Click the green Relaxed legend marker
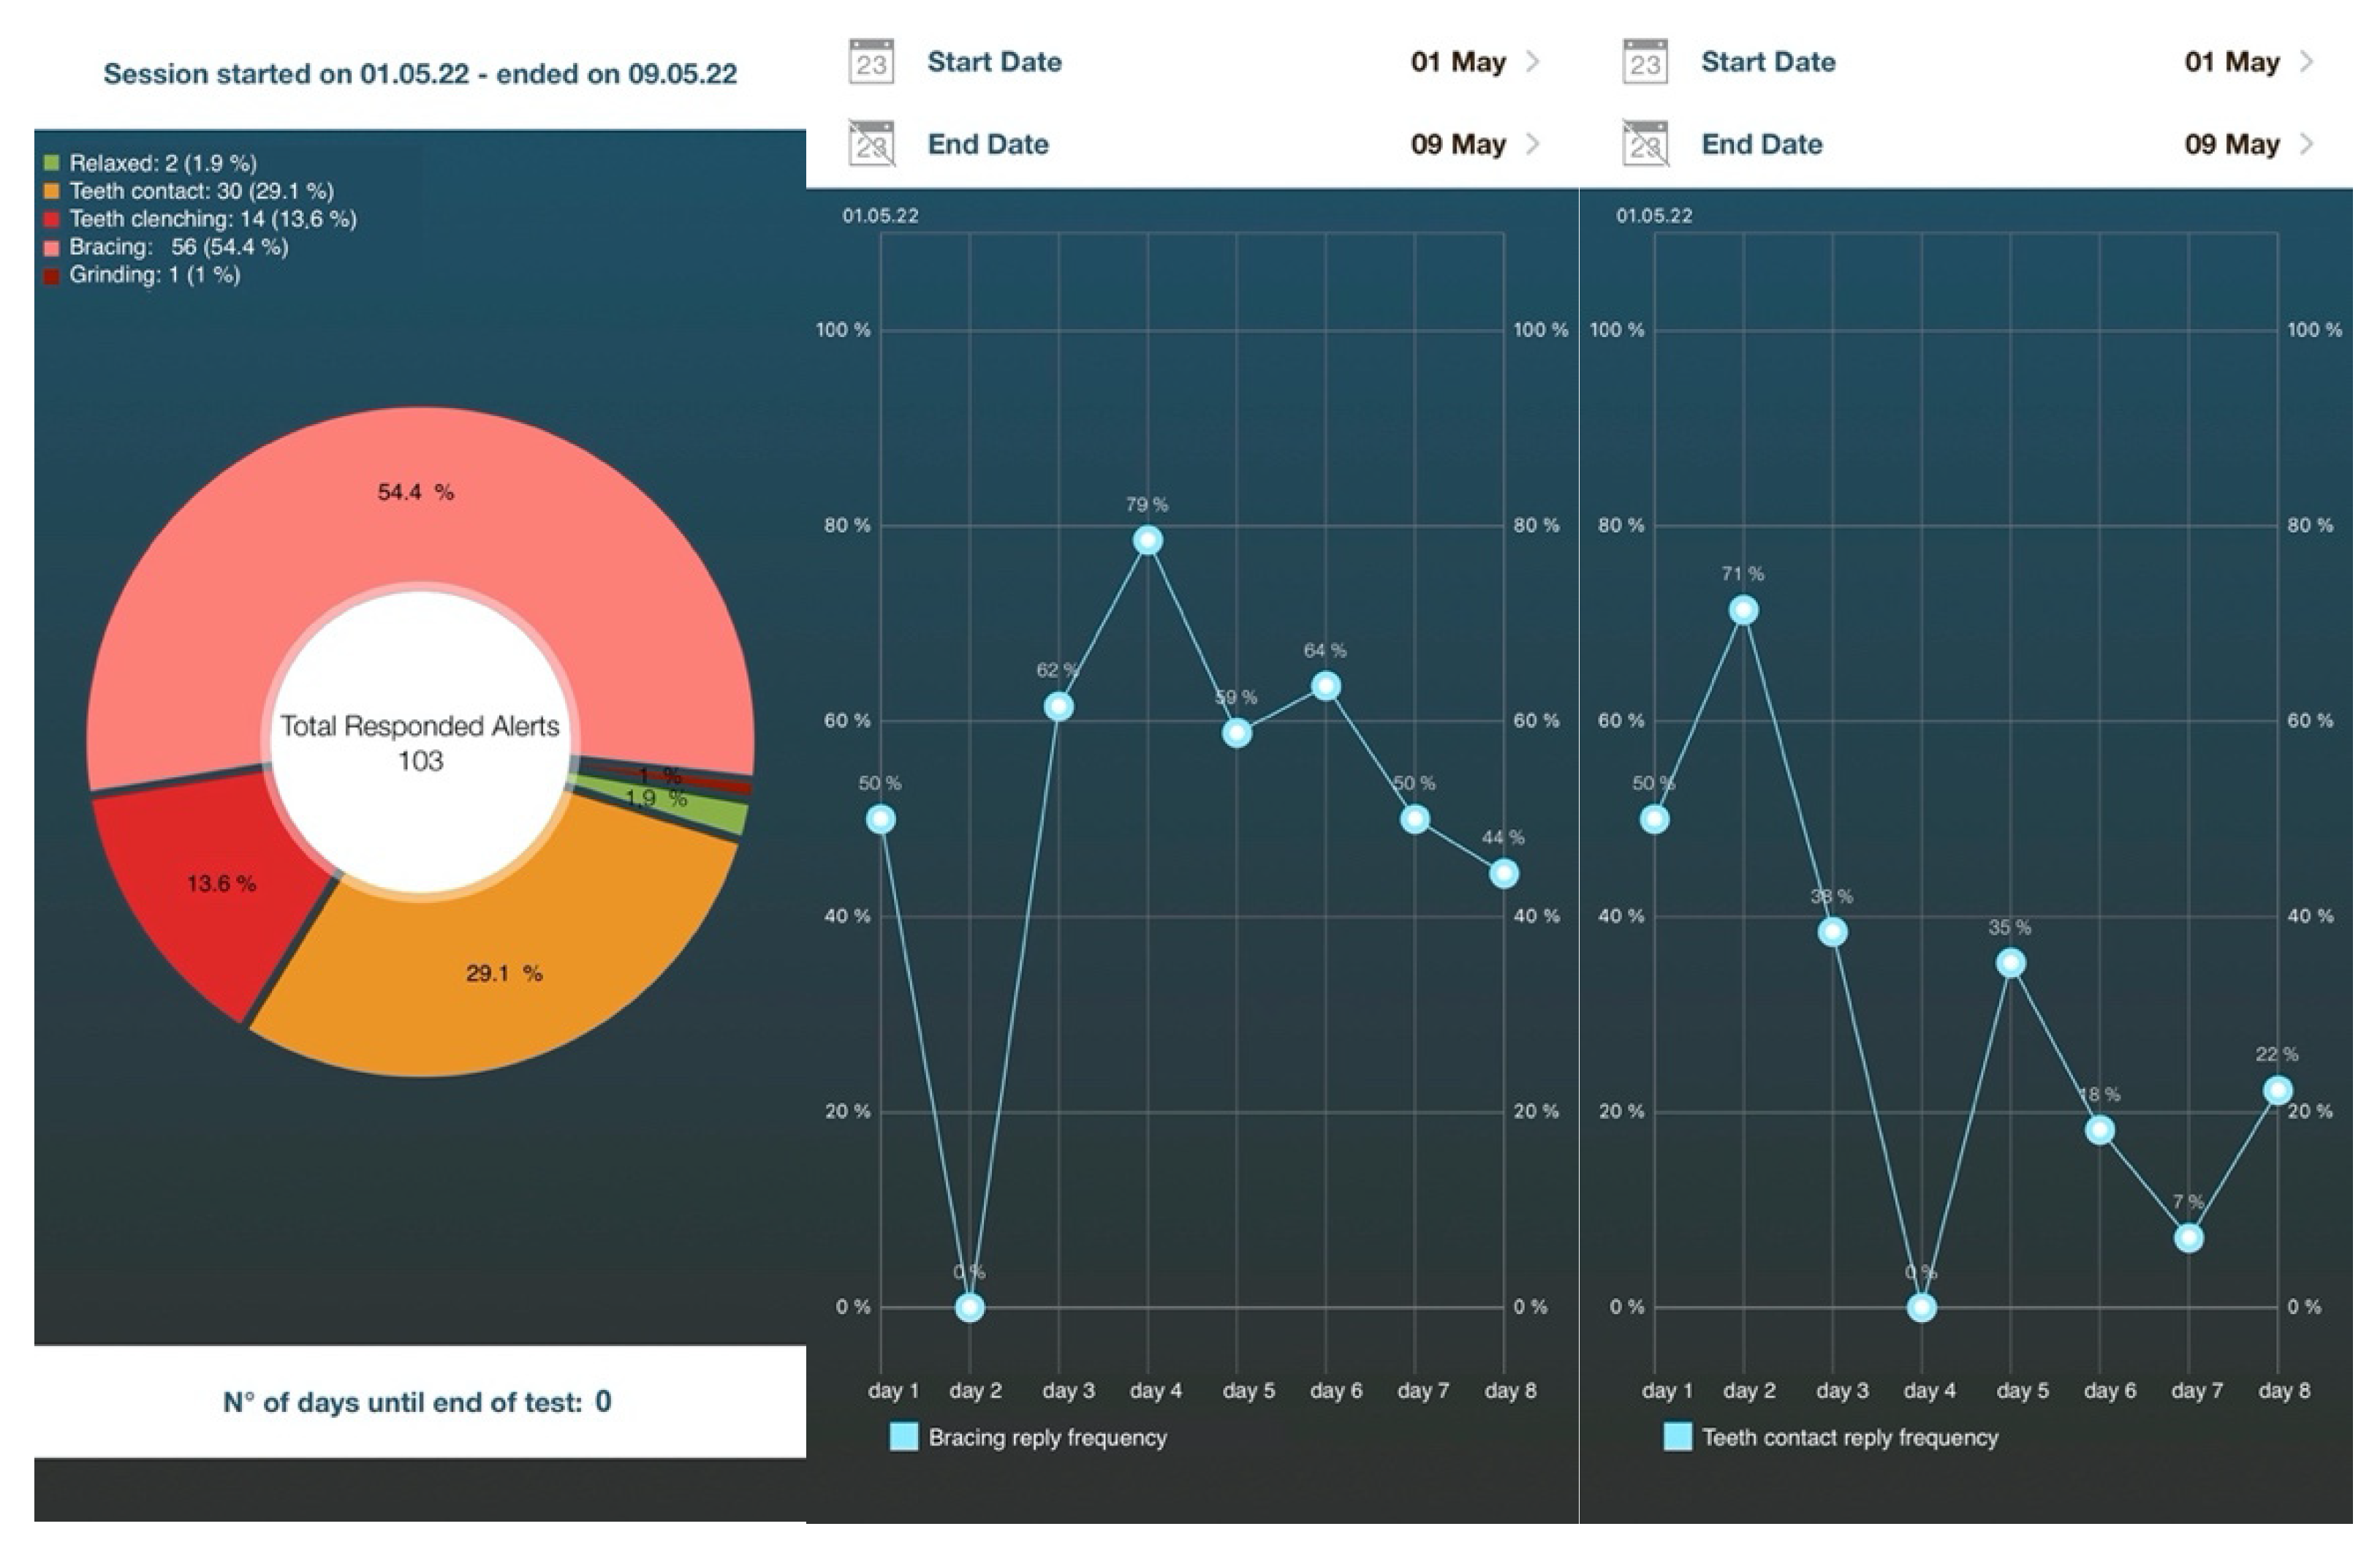The image size is (2380, 1548). (52, 163)
